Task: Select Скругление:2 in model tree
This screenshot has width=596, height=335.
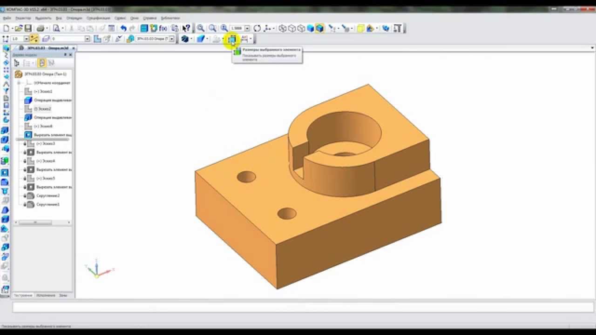Action: (x=48, y=196)
